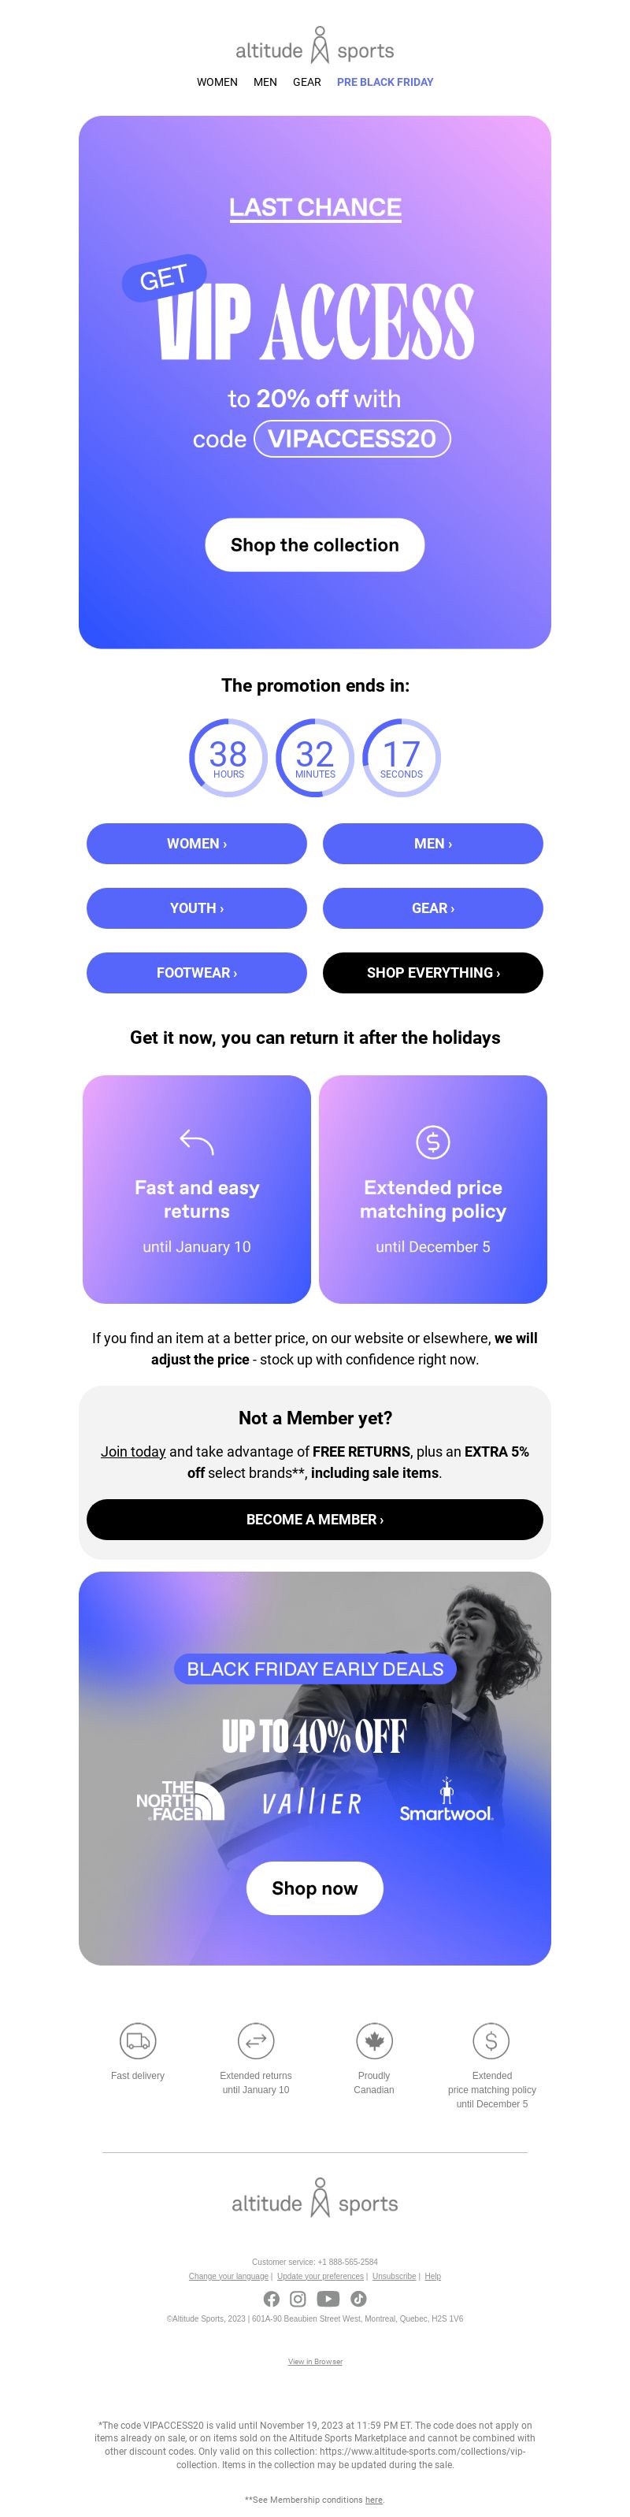This screenshot has height=2517, width=630.
Task: Click the Fast and easy returns card
Action: tap(196, 1189)
